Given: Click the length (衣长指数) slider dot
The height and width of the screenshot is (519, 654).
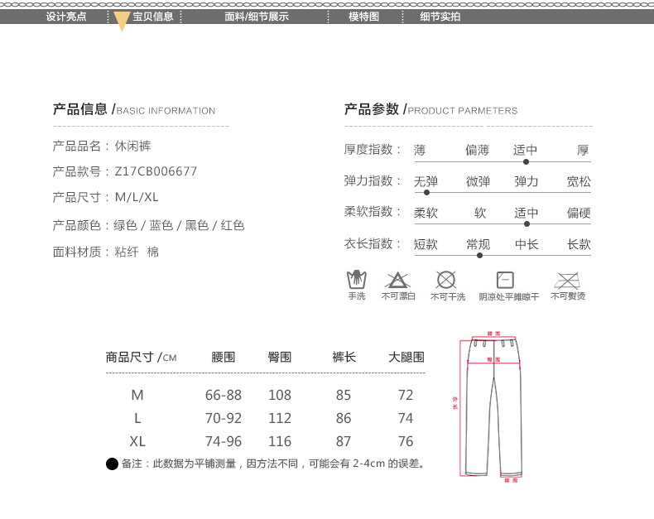Looking at the screenshot, I should 480,255.
